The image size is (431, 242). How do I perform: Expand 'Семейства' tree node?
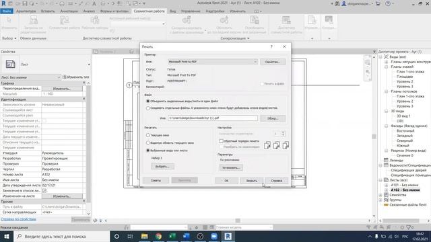click(380, 195)
